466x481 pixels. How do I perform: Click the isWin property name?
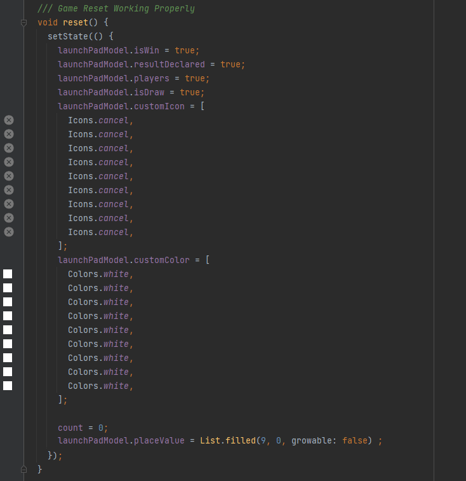pos(147,50)
